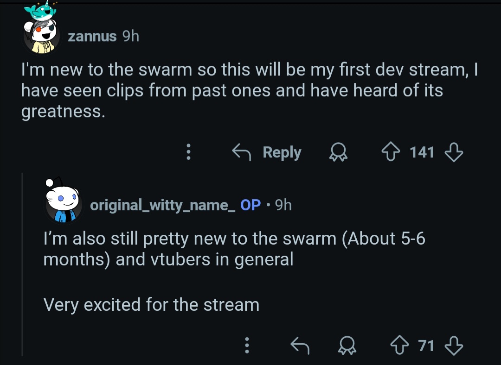Click zannus's avatar with narwhal hat
The height and width of the screenshot is (365, 501).
click(x=41, y=28)
